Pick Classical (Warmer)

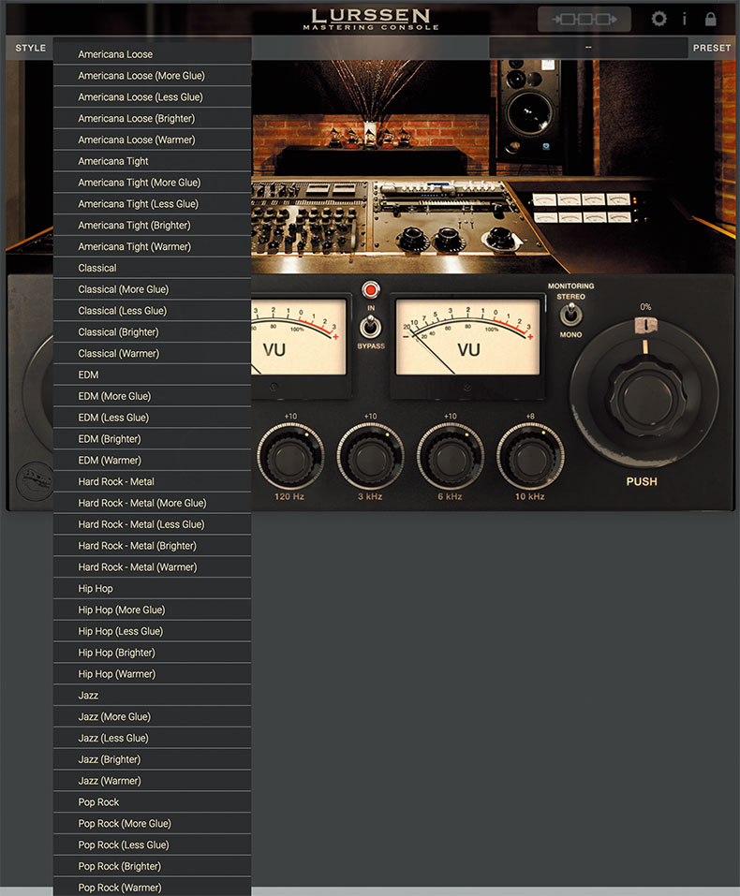152,353
